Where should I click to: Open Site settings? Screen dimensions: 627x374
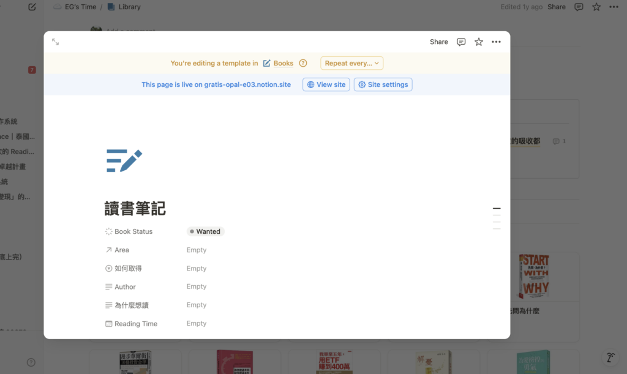click(383, 84)
